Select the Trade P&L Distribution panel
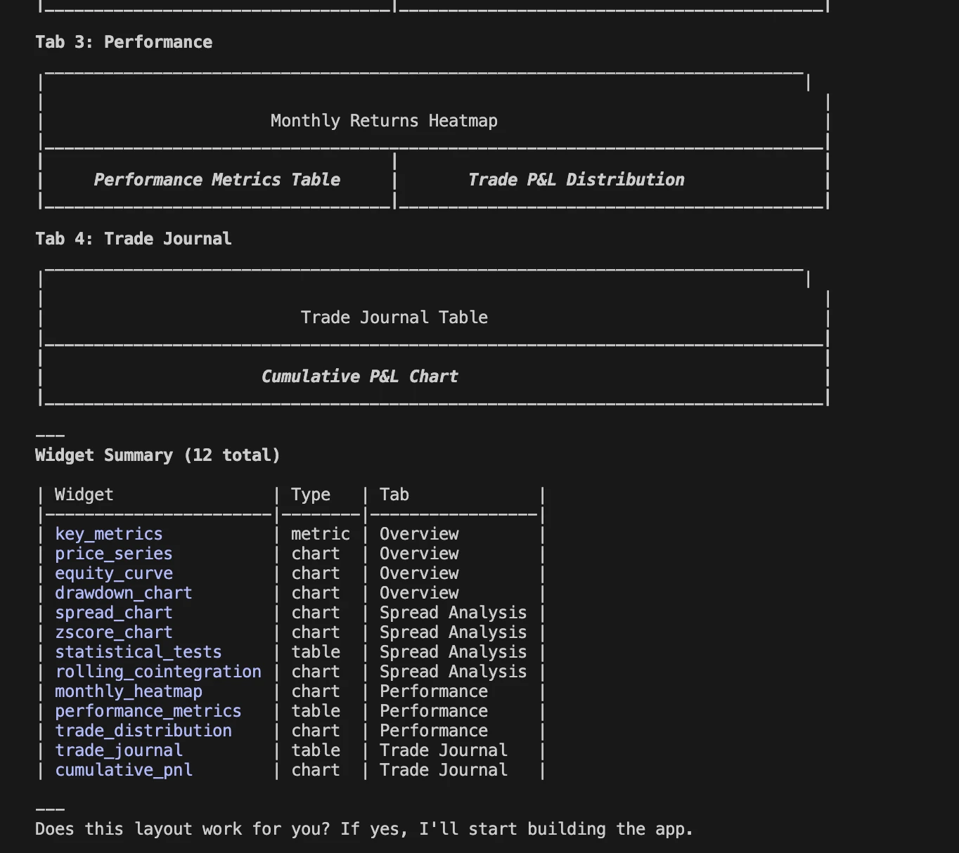959x853 pixels. click(x=577, y=180)
